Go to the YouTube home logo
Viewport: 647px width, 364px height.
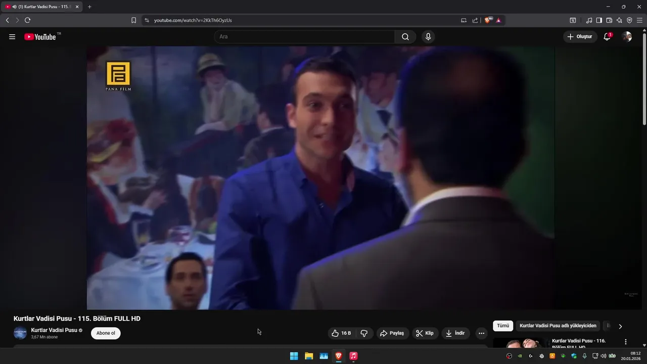click(40, 37)
